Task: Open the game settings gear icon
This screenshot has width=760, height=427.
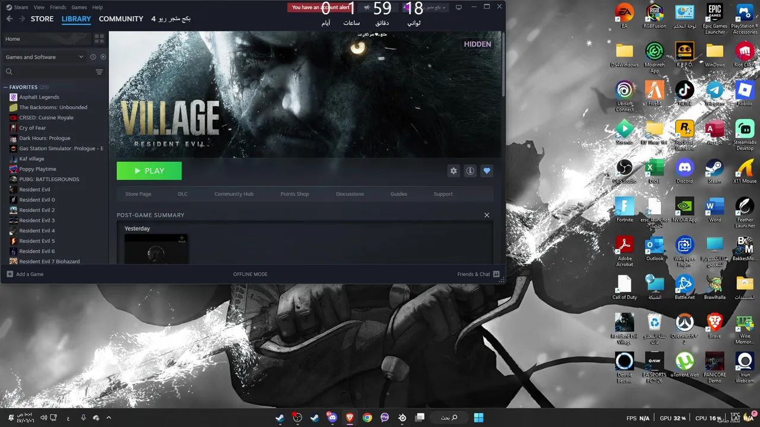Action: tap(454, 171)
